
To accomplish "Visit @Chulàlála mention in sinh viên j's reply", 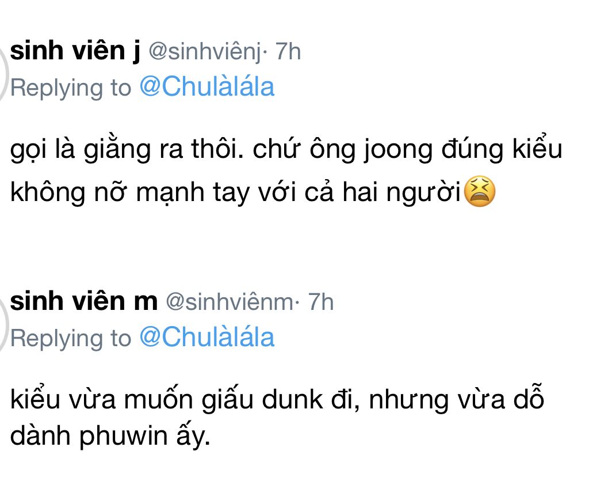I will coord(207,87).
